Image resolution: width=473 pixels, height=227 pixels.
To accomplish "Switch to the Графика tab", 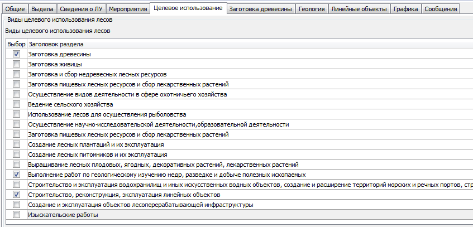I will coord(405,9).
